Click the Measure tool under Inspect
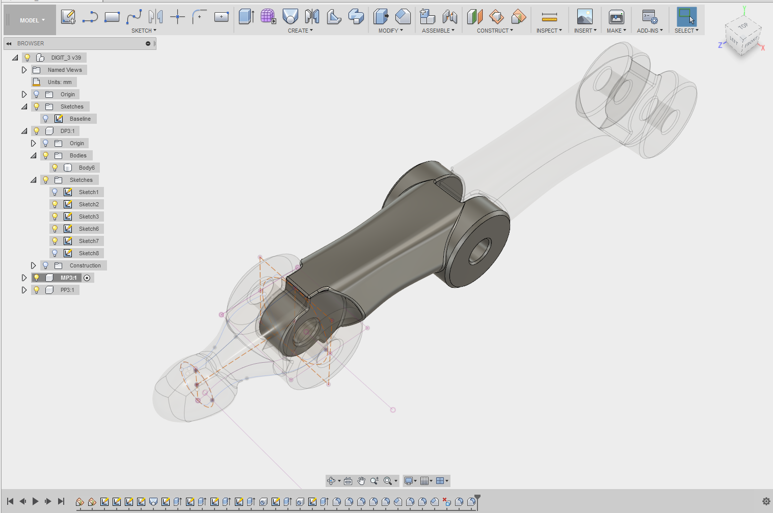773x513 pixels. (x=548, y=17)
